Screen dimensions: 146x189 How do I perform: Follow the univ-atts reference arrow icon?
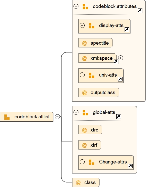pos(120,79)
